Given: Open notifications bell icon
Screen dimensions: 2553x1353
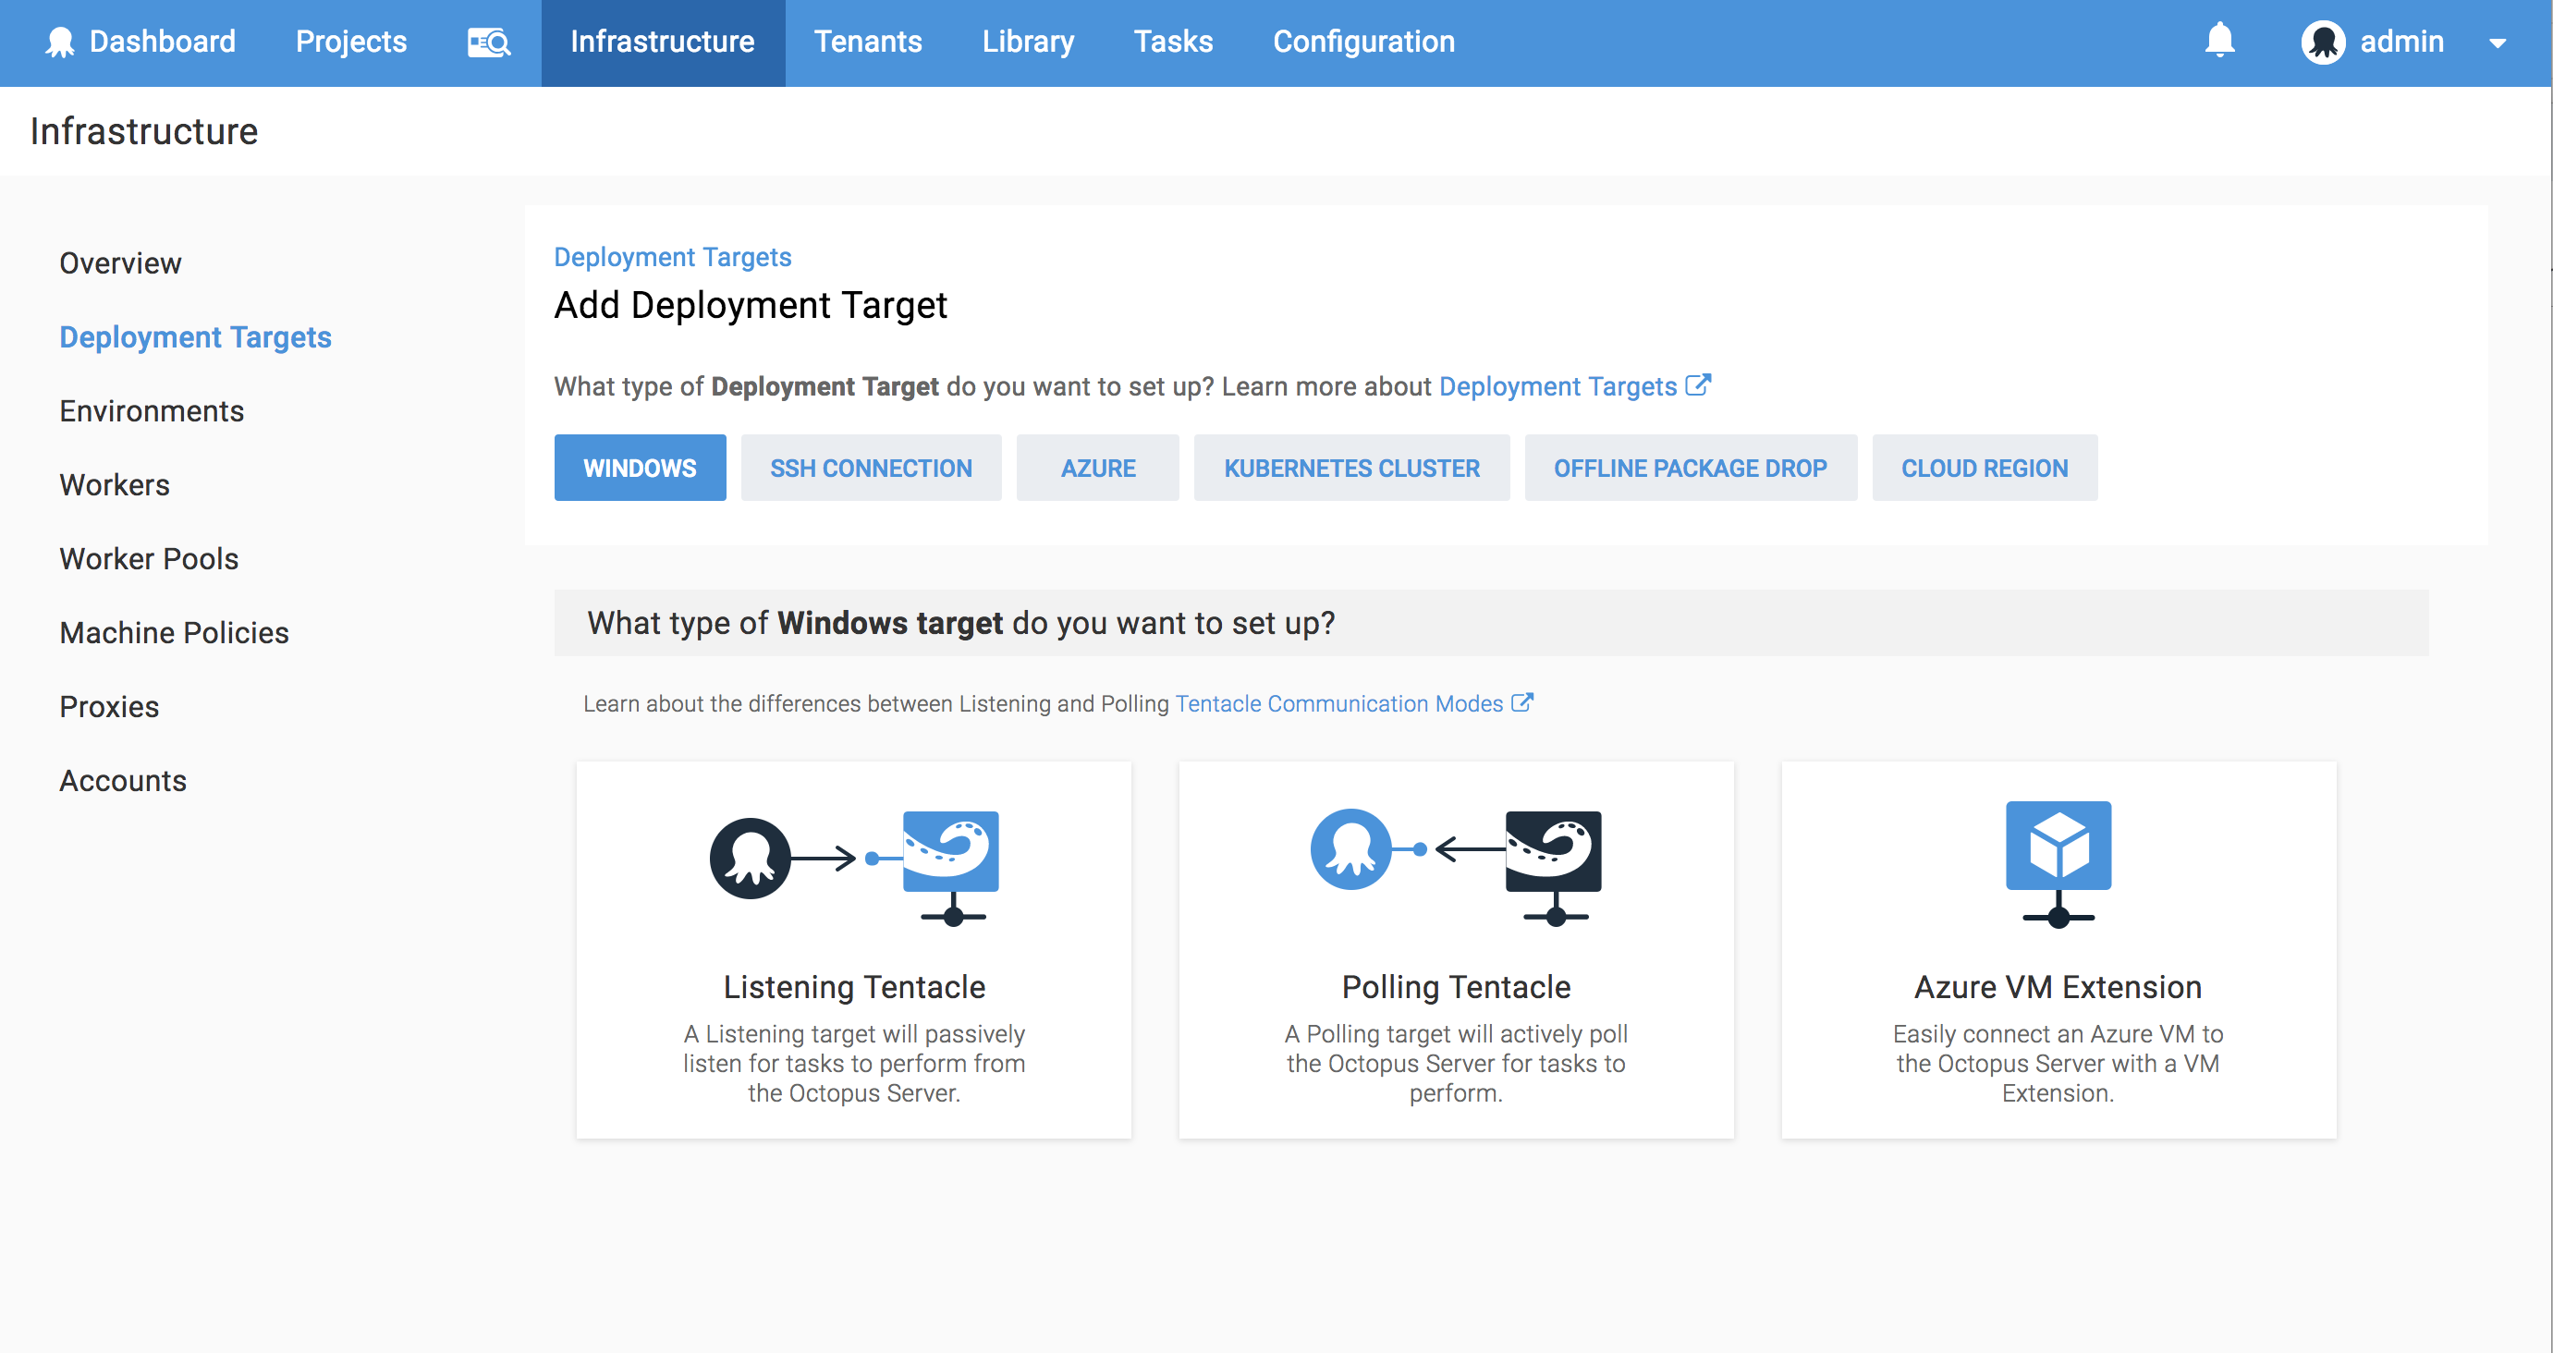Looking at the screenshot, I should (2219, 41).
